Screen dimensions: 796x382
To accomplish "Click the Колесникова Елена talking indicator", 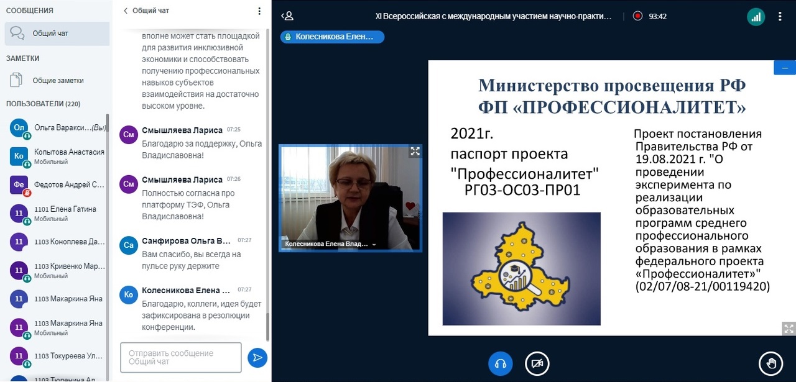I will pos(332,37).
